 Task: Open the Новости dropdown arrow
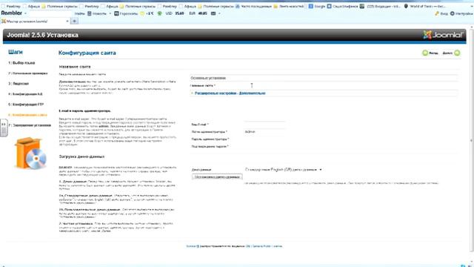[x=110, y=13]
